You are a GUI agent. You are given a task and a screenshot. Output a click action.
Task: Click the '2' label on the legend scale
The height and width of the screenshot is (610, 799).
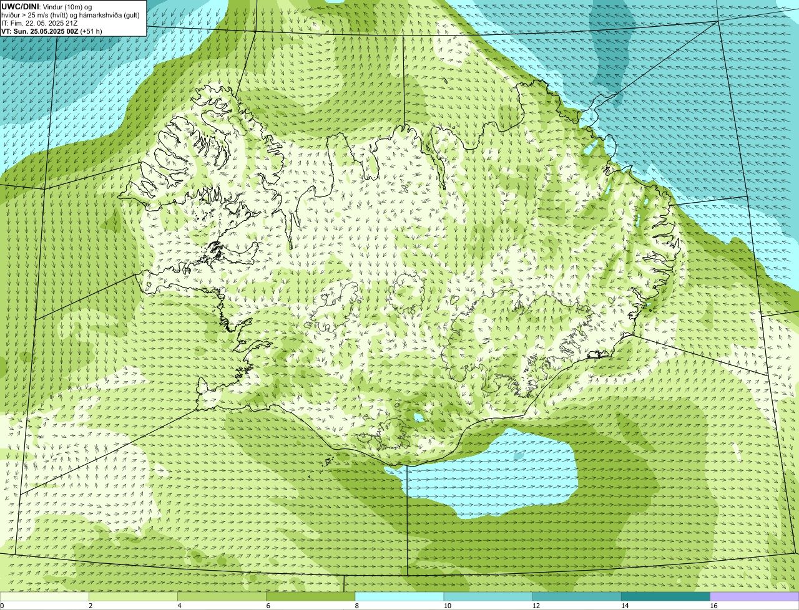click(x=91, y=606)
